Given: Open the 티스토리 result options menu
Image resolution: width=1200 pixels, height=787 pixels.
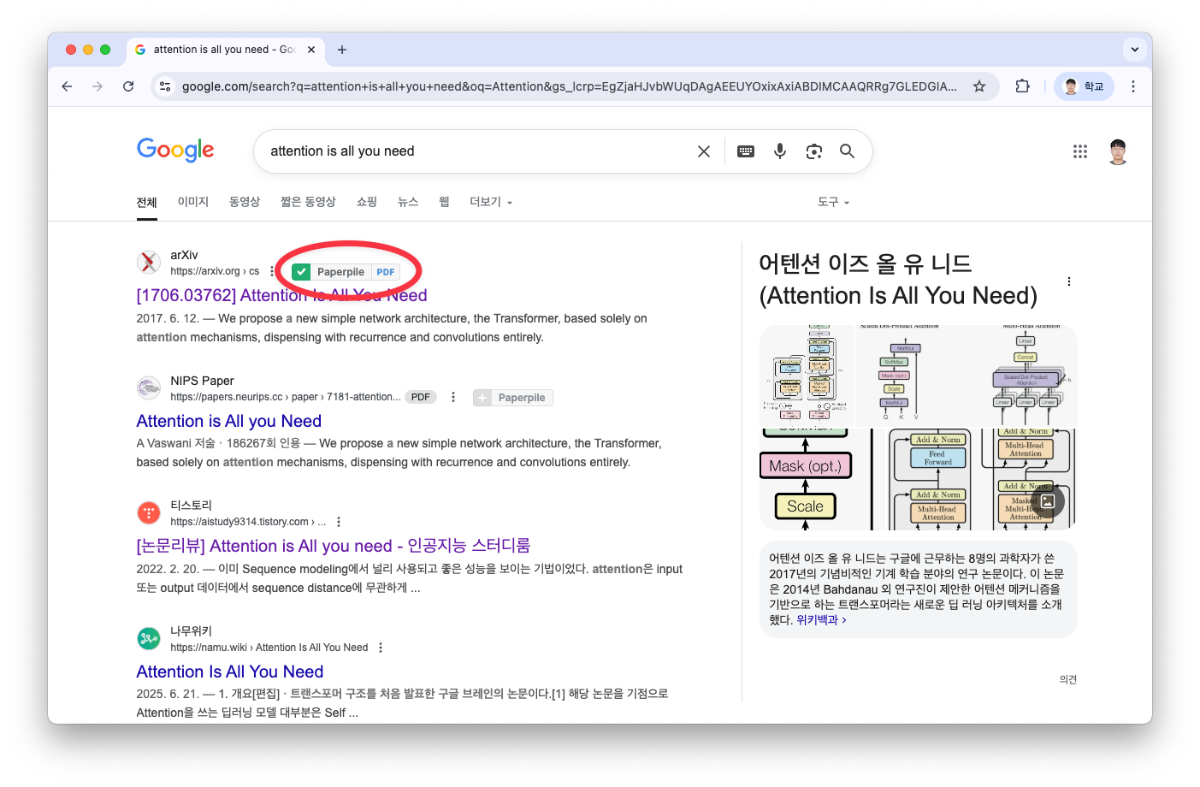Looking at the screenshot, I should pyautogui.click(x=339, y=522).
